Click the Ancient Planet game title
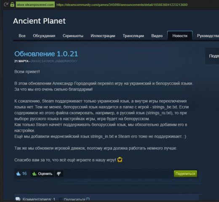Screen dimensions: 219x202 [39, 21]
